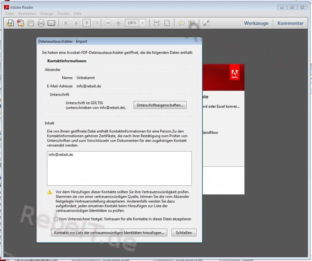312x261 pixels.
Task: Zoom out with the minus icon
Action: pyautogui.click(x=108, y=23)
